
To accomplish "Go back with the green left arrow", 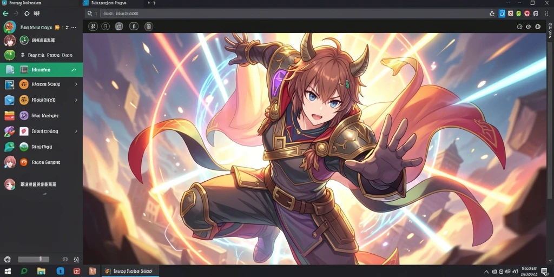I will [x=5, y=14].
